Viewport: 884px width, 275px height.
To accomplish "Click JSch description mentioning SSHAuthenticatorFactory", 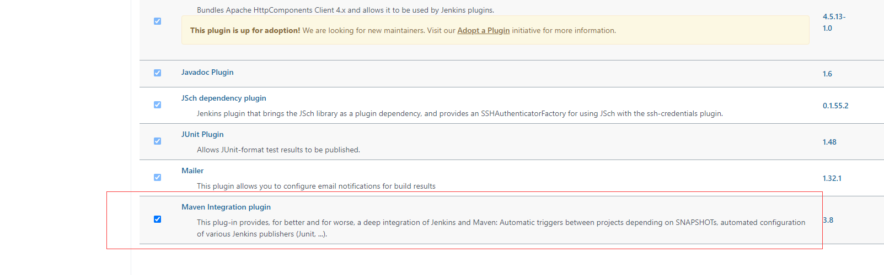I will (x=460, y=113).
